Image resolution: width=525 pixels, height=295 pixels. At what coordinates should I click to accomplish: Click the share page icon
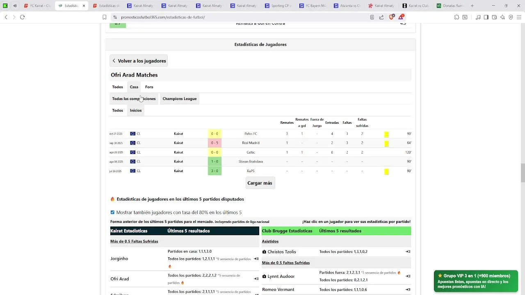coord(381,17)
